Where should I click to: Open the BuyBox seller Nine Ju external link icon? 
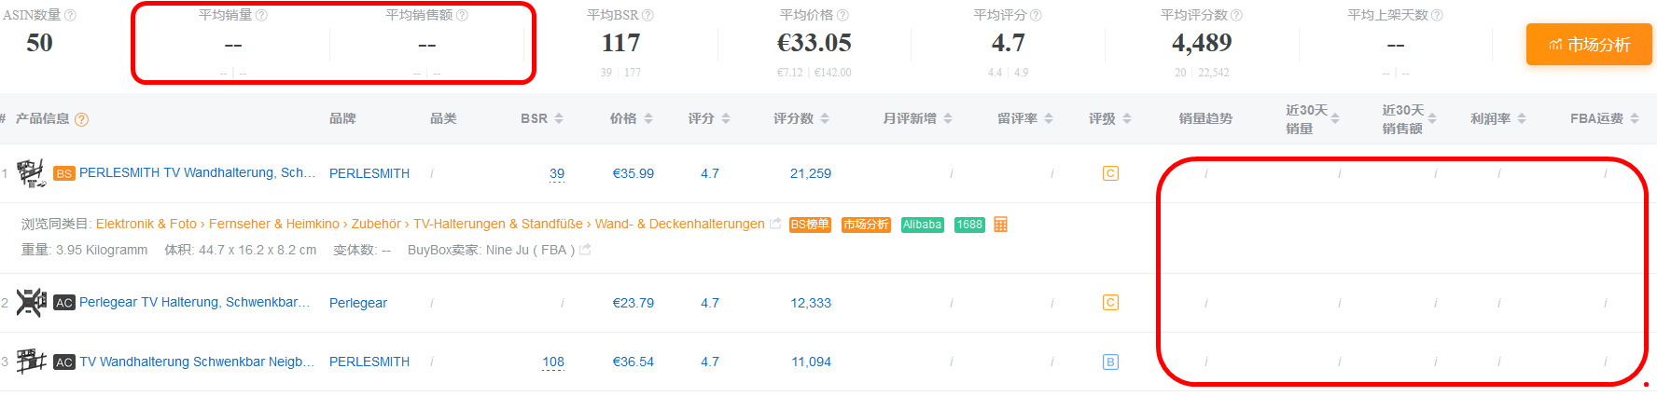click(585, 250)
